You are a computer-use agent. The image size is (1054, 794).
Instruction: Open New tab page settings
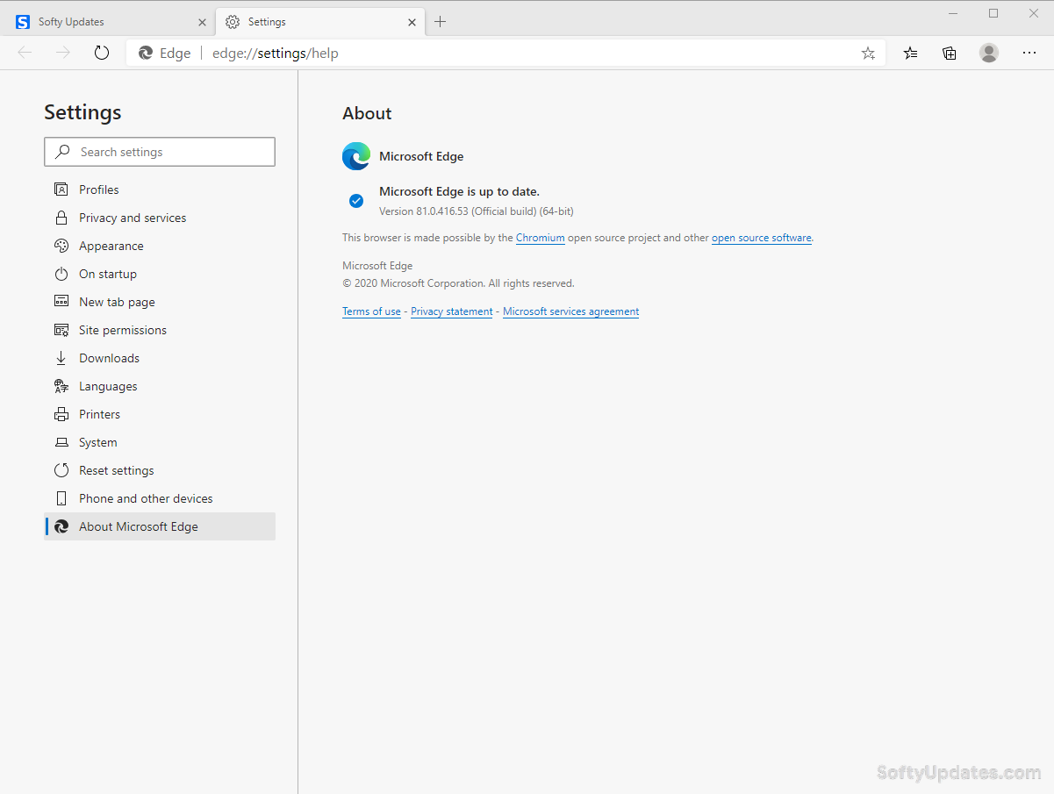click(x=160, y=302)
